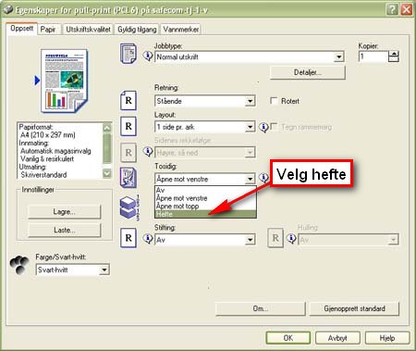Viewport: 416px width, 351px height.
Task: Click the info icon beside Sidenes rekkefølge
Action: click(148, 152)
